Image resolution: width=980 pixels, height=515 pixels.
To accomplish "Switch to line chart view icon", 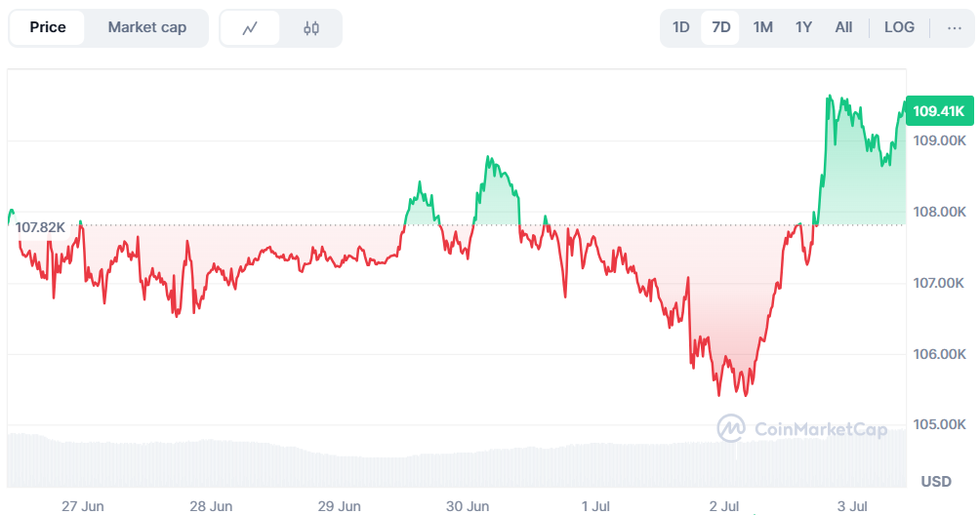I will pyautogui.click(x=250, y=28).
